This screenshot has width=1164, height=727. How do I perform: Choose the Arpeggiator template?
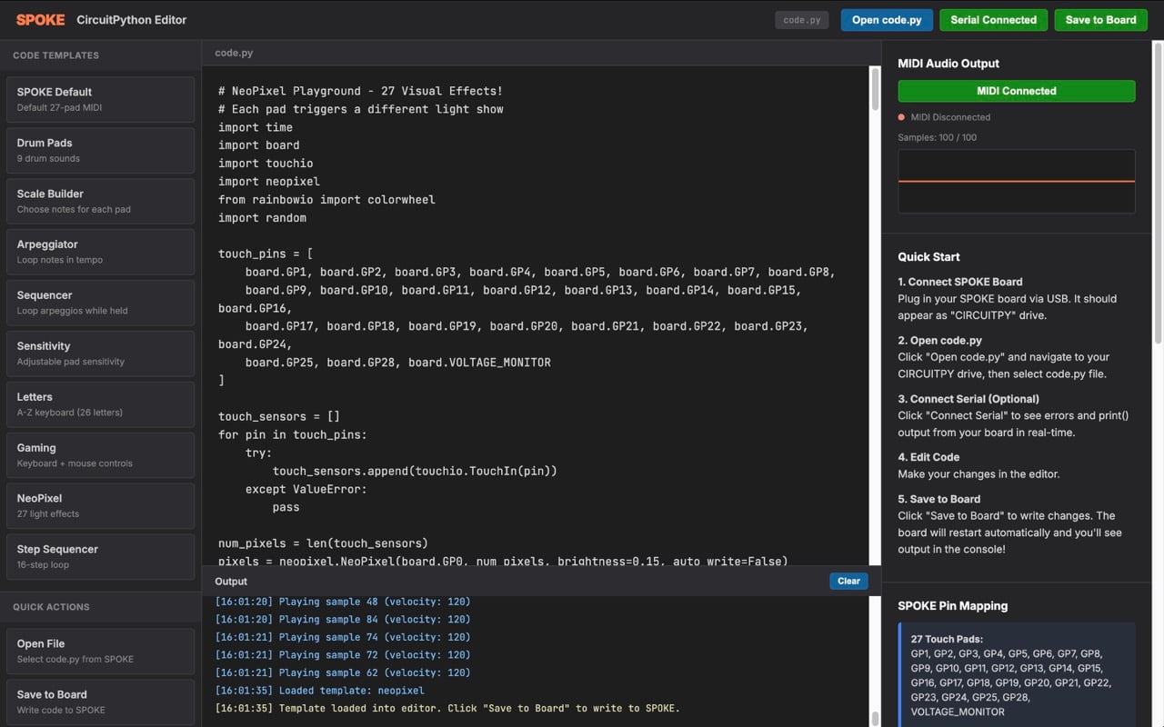[100, 252]
